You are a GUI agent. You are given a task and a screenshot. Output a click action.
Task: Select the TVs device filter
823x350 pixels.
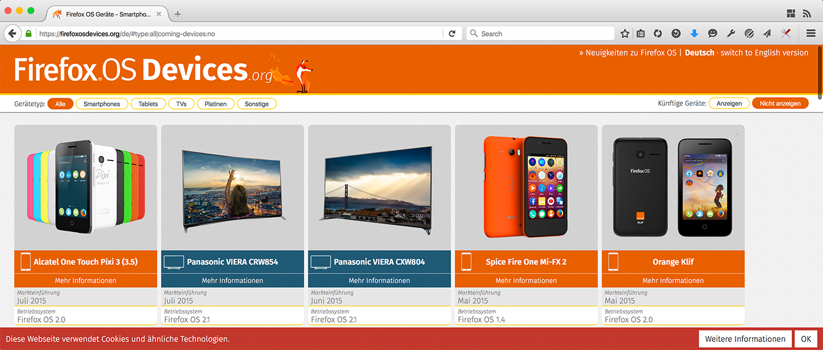pos(181,104)
